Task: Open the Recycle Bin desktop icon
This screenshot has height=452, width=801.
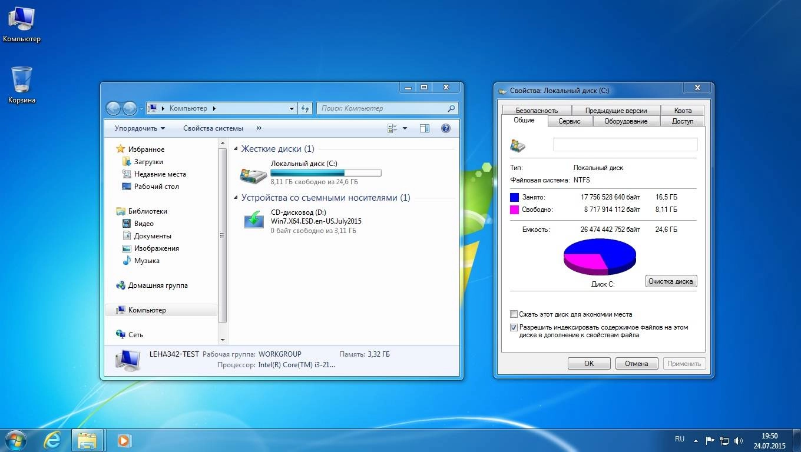Action: click(21, 85)
